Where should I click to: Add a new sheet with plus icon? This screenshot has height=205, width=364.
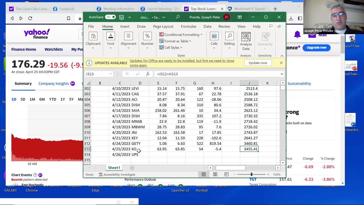pos(132,168)
